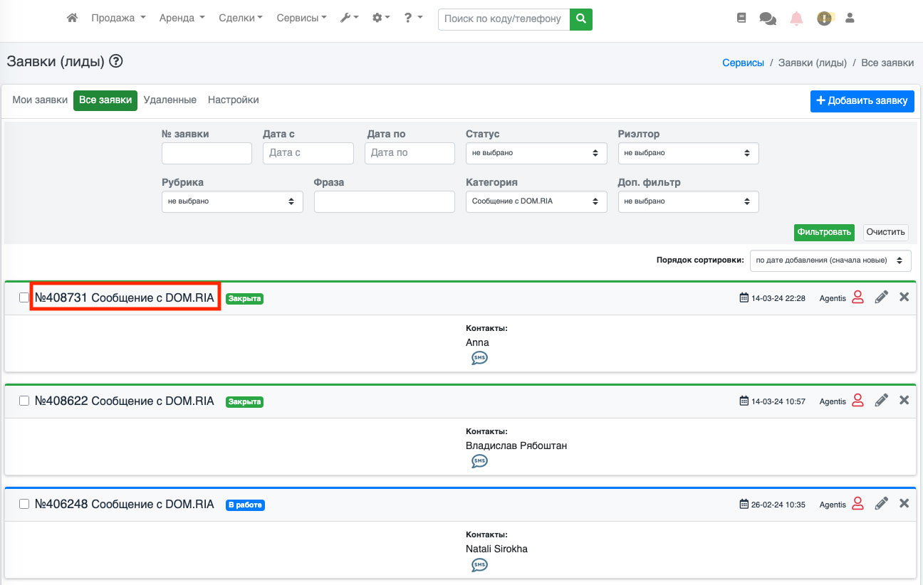
Task: Delete request №406248 with X icon
Action: click(904, 503)
